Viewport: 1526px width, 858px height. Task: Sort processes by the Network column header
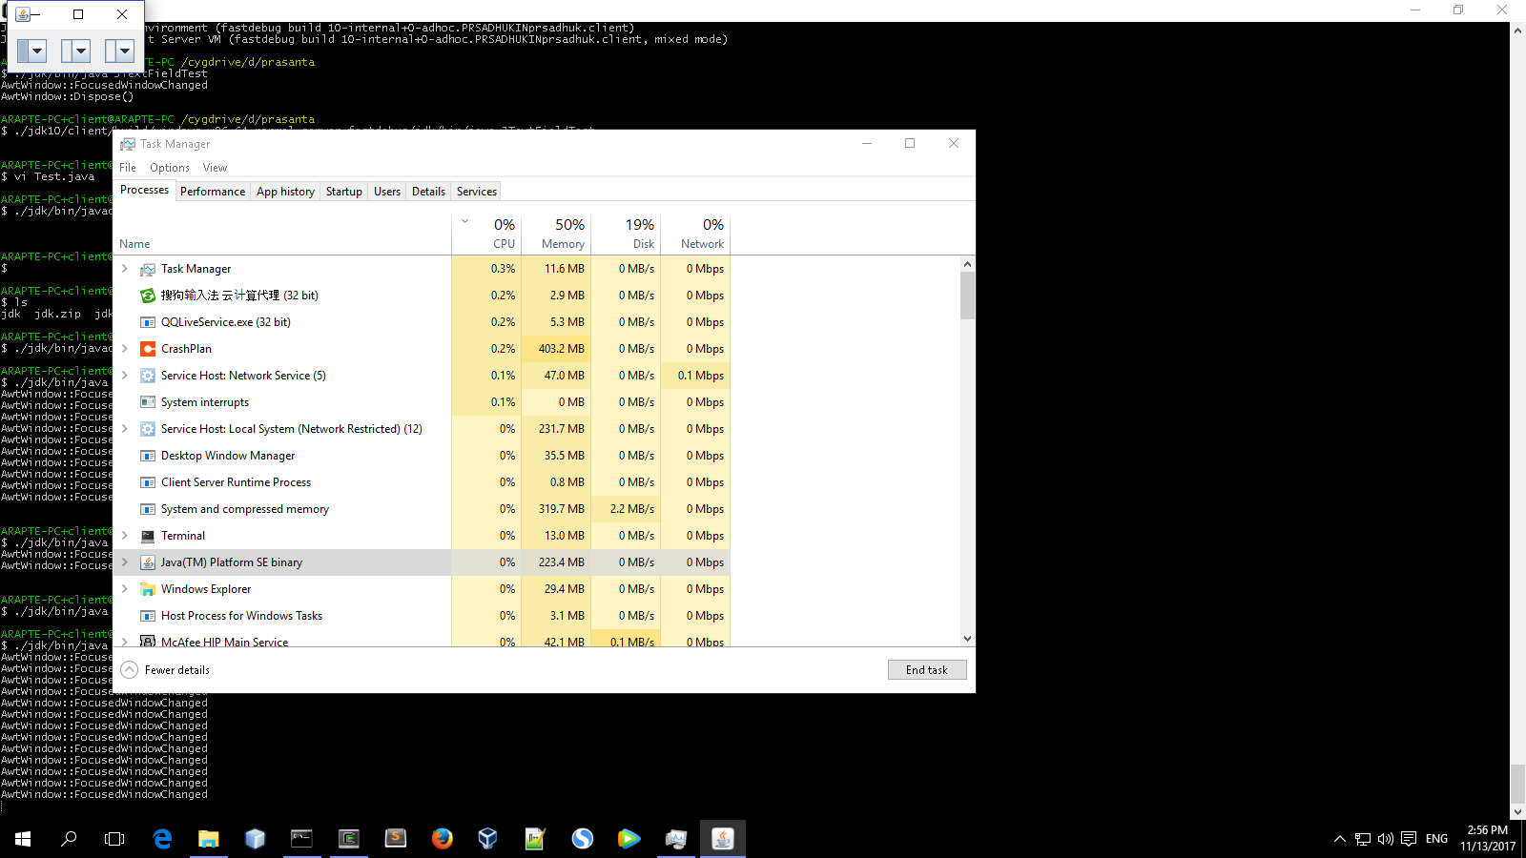[696, 235]
